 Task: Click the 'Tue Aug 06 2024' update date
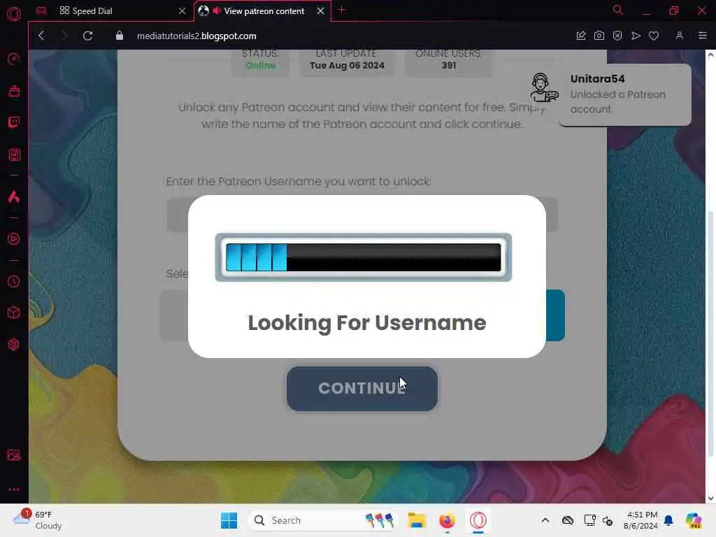point(347,65)
